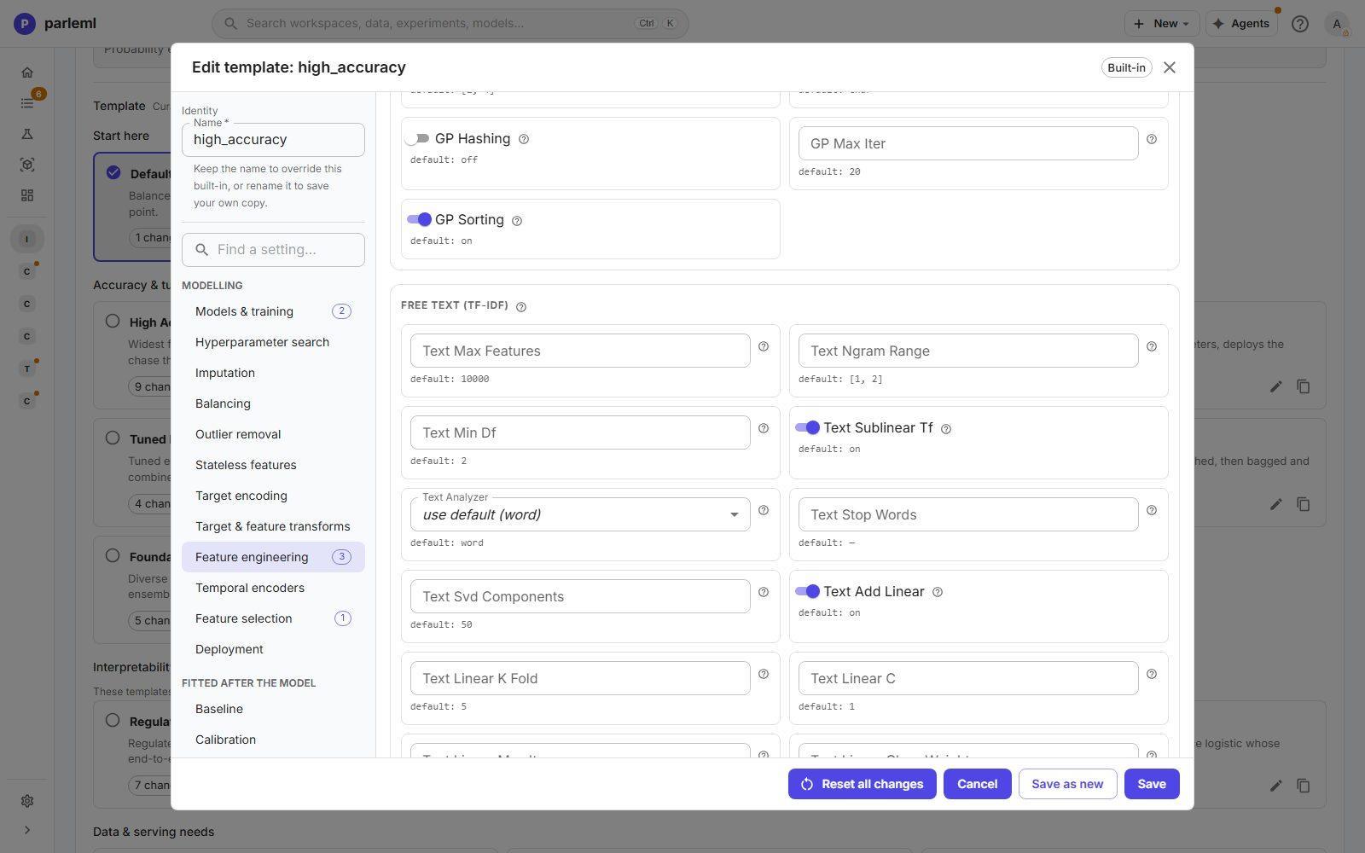1365x853 pixels.
Task: Click help icon next to Text Stop Words
Action: 1152,510
